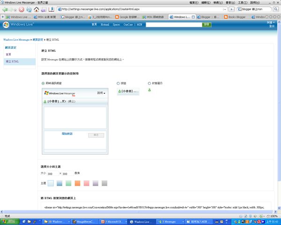Stop loading with the red X icon
281x225 pixels.
[22, 9]
